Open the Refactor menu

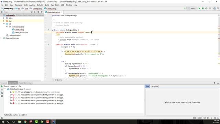click(40, 5)
